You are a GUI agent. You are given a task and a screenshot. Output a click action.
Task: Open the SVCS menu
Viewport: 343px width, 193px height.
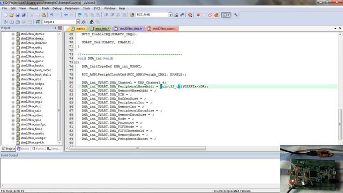tap(97, 9)
